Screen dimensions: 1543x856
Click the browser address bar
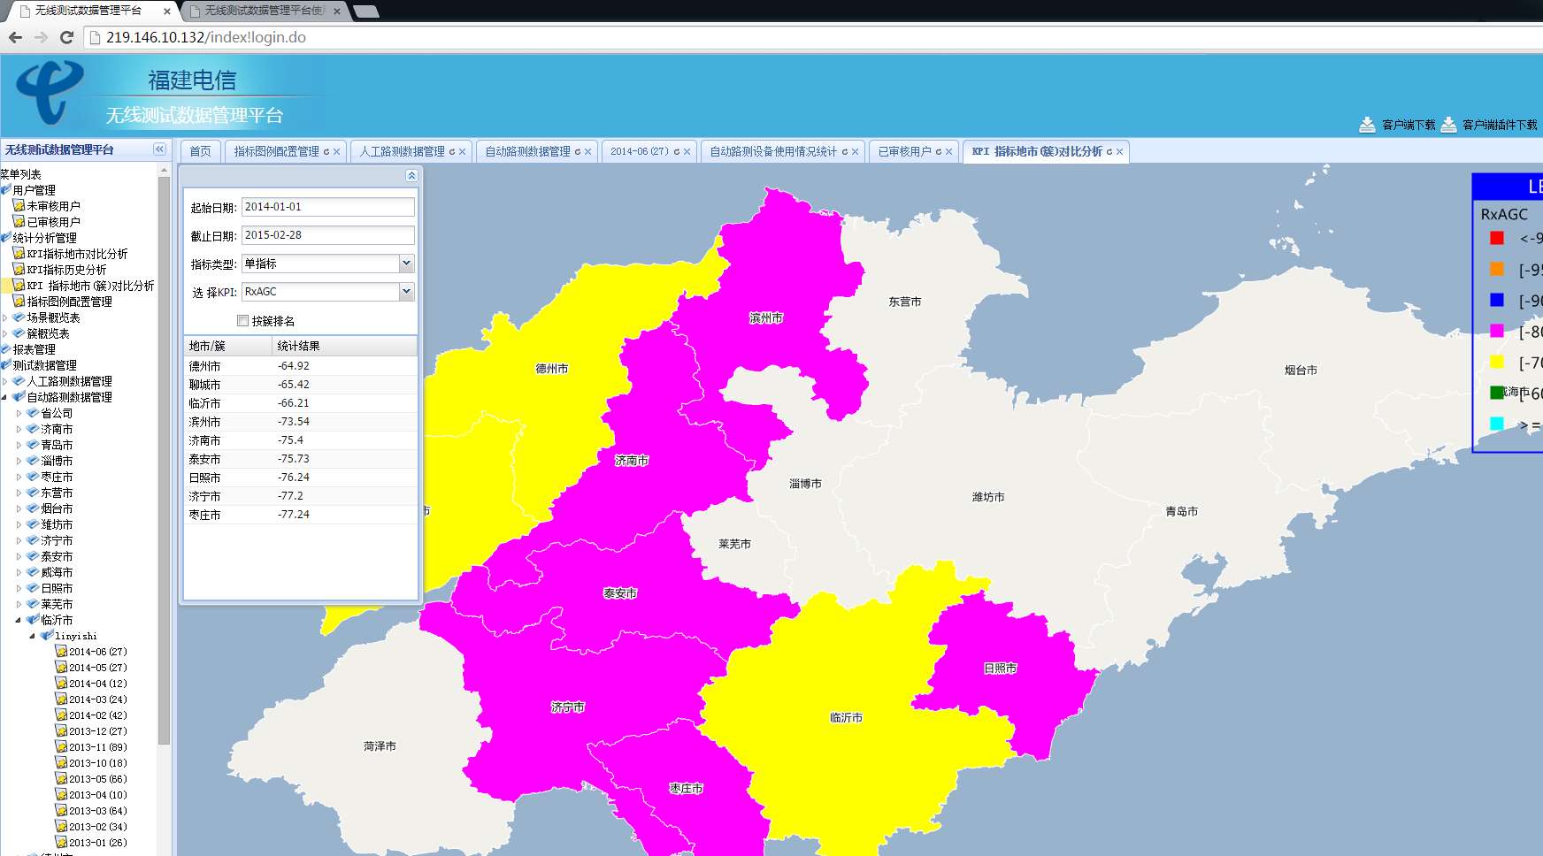812,37
